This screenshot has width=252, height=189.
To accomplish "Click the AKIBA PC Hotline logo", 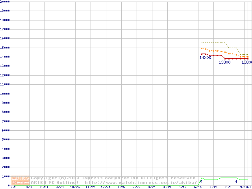I will pyautogui.click(x=21, y=180).
